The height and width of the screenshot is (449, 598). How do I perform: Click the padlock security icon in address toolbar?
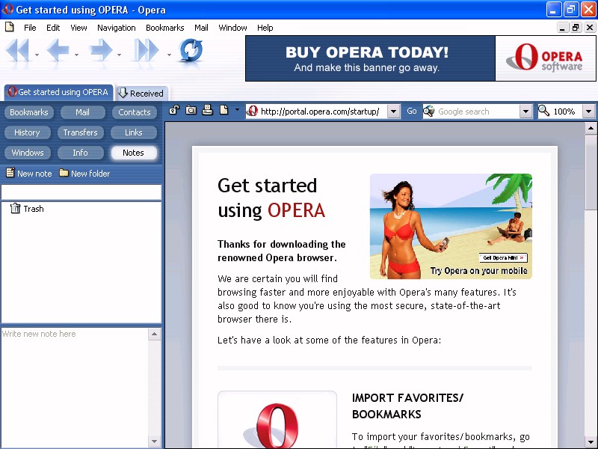[174, 111]
